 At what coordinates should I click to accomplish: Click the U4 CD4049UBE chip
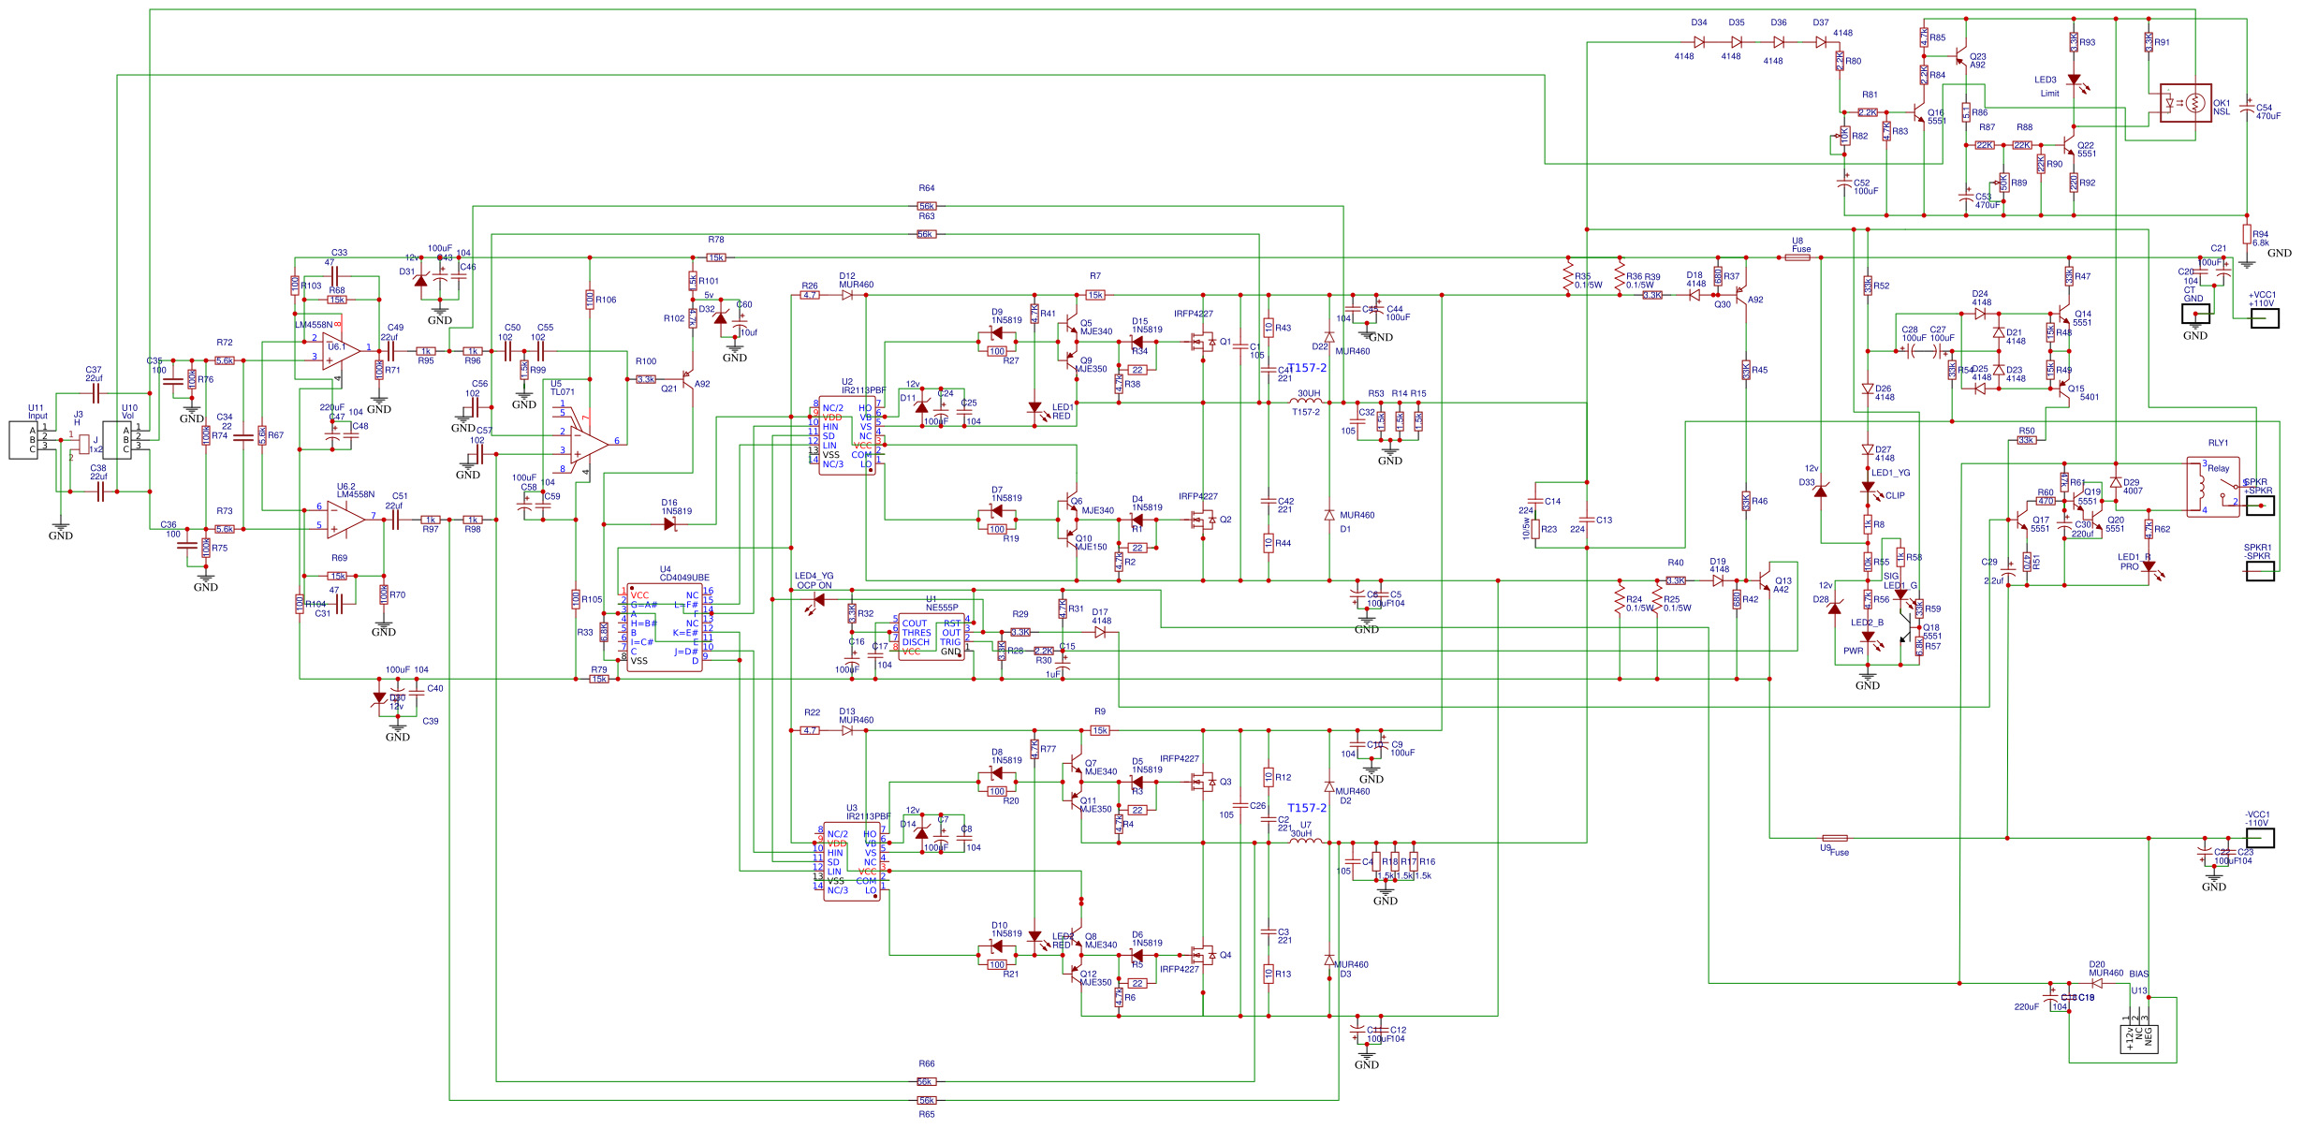pyautogui.click(x=665, y=627)
